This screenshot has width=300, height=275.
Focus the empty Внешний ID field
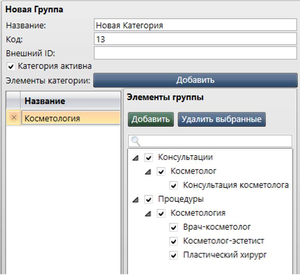[195, 53]
